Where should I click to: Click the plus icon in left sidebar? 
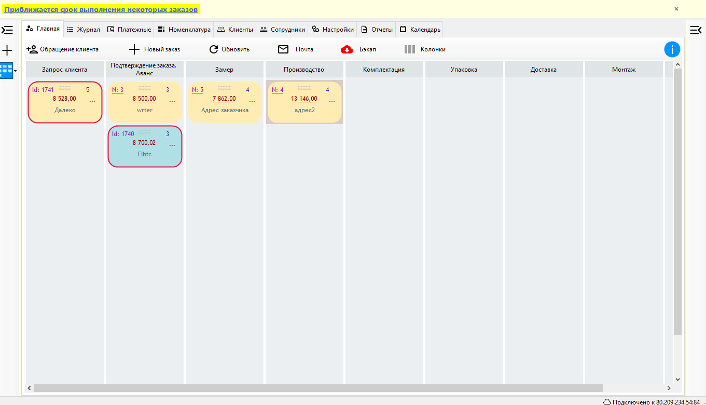click(x=7, y=50)
